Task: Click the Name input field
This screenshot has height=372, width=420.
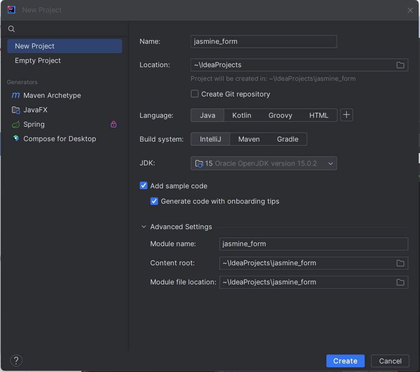Action: click(263, 42)
